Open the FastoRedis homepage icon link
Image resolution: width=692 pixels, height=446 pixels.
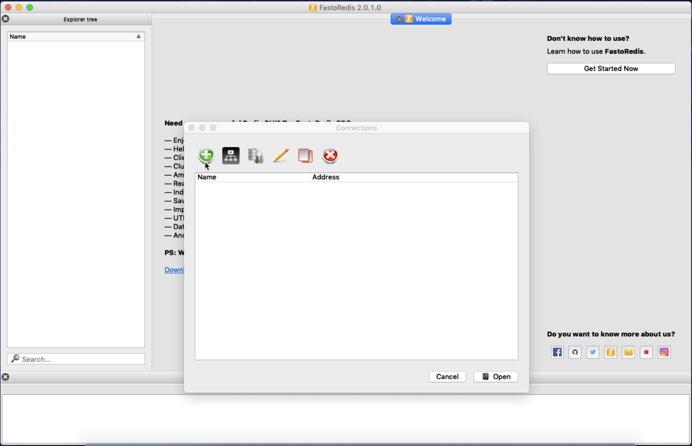point(611,352)
